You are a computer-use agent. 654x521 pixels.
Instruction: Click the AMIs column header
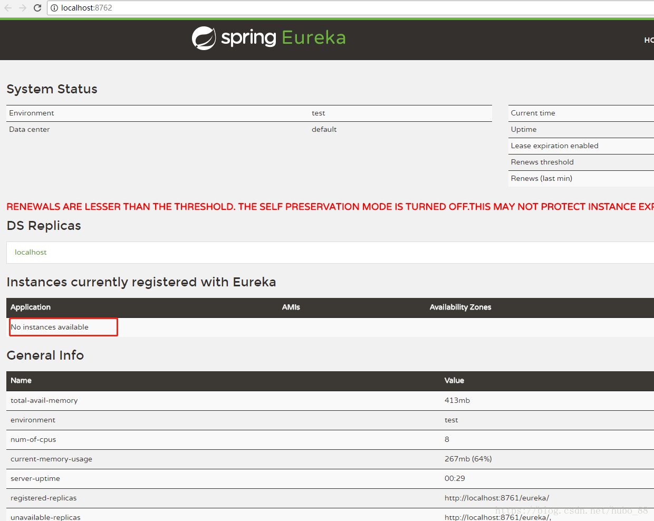pyautogui.click(x=291, y=307)
